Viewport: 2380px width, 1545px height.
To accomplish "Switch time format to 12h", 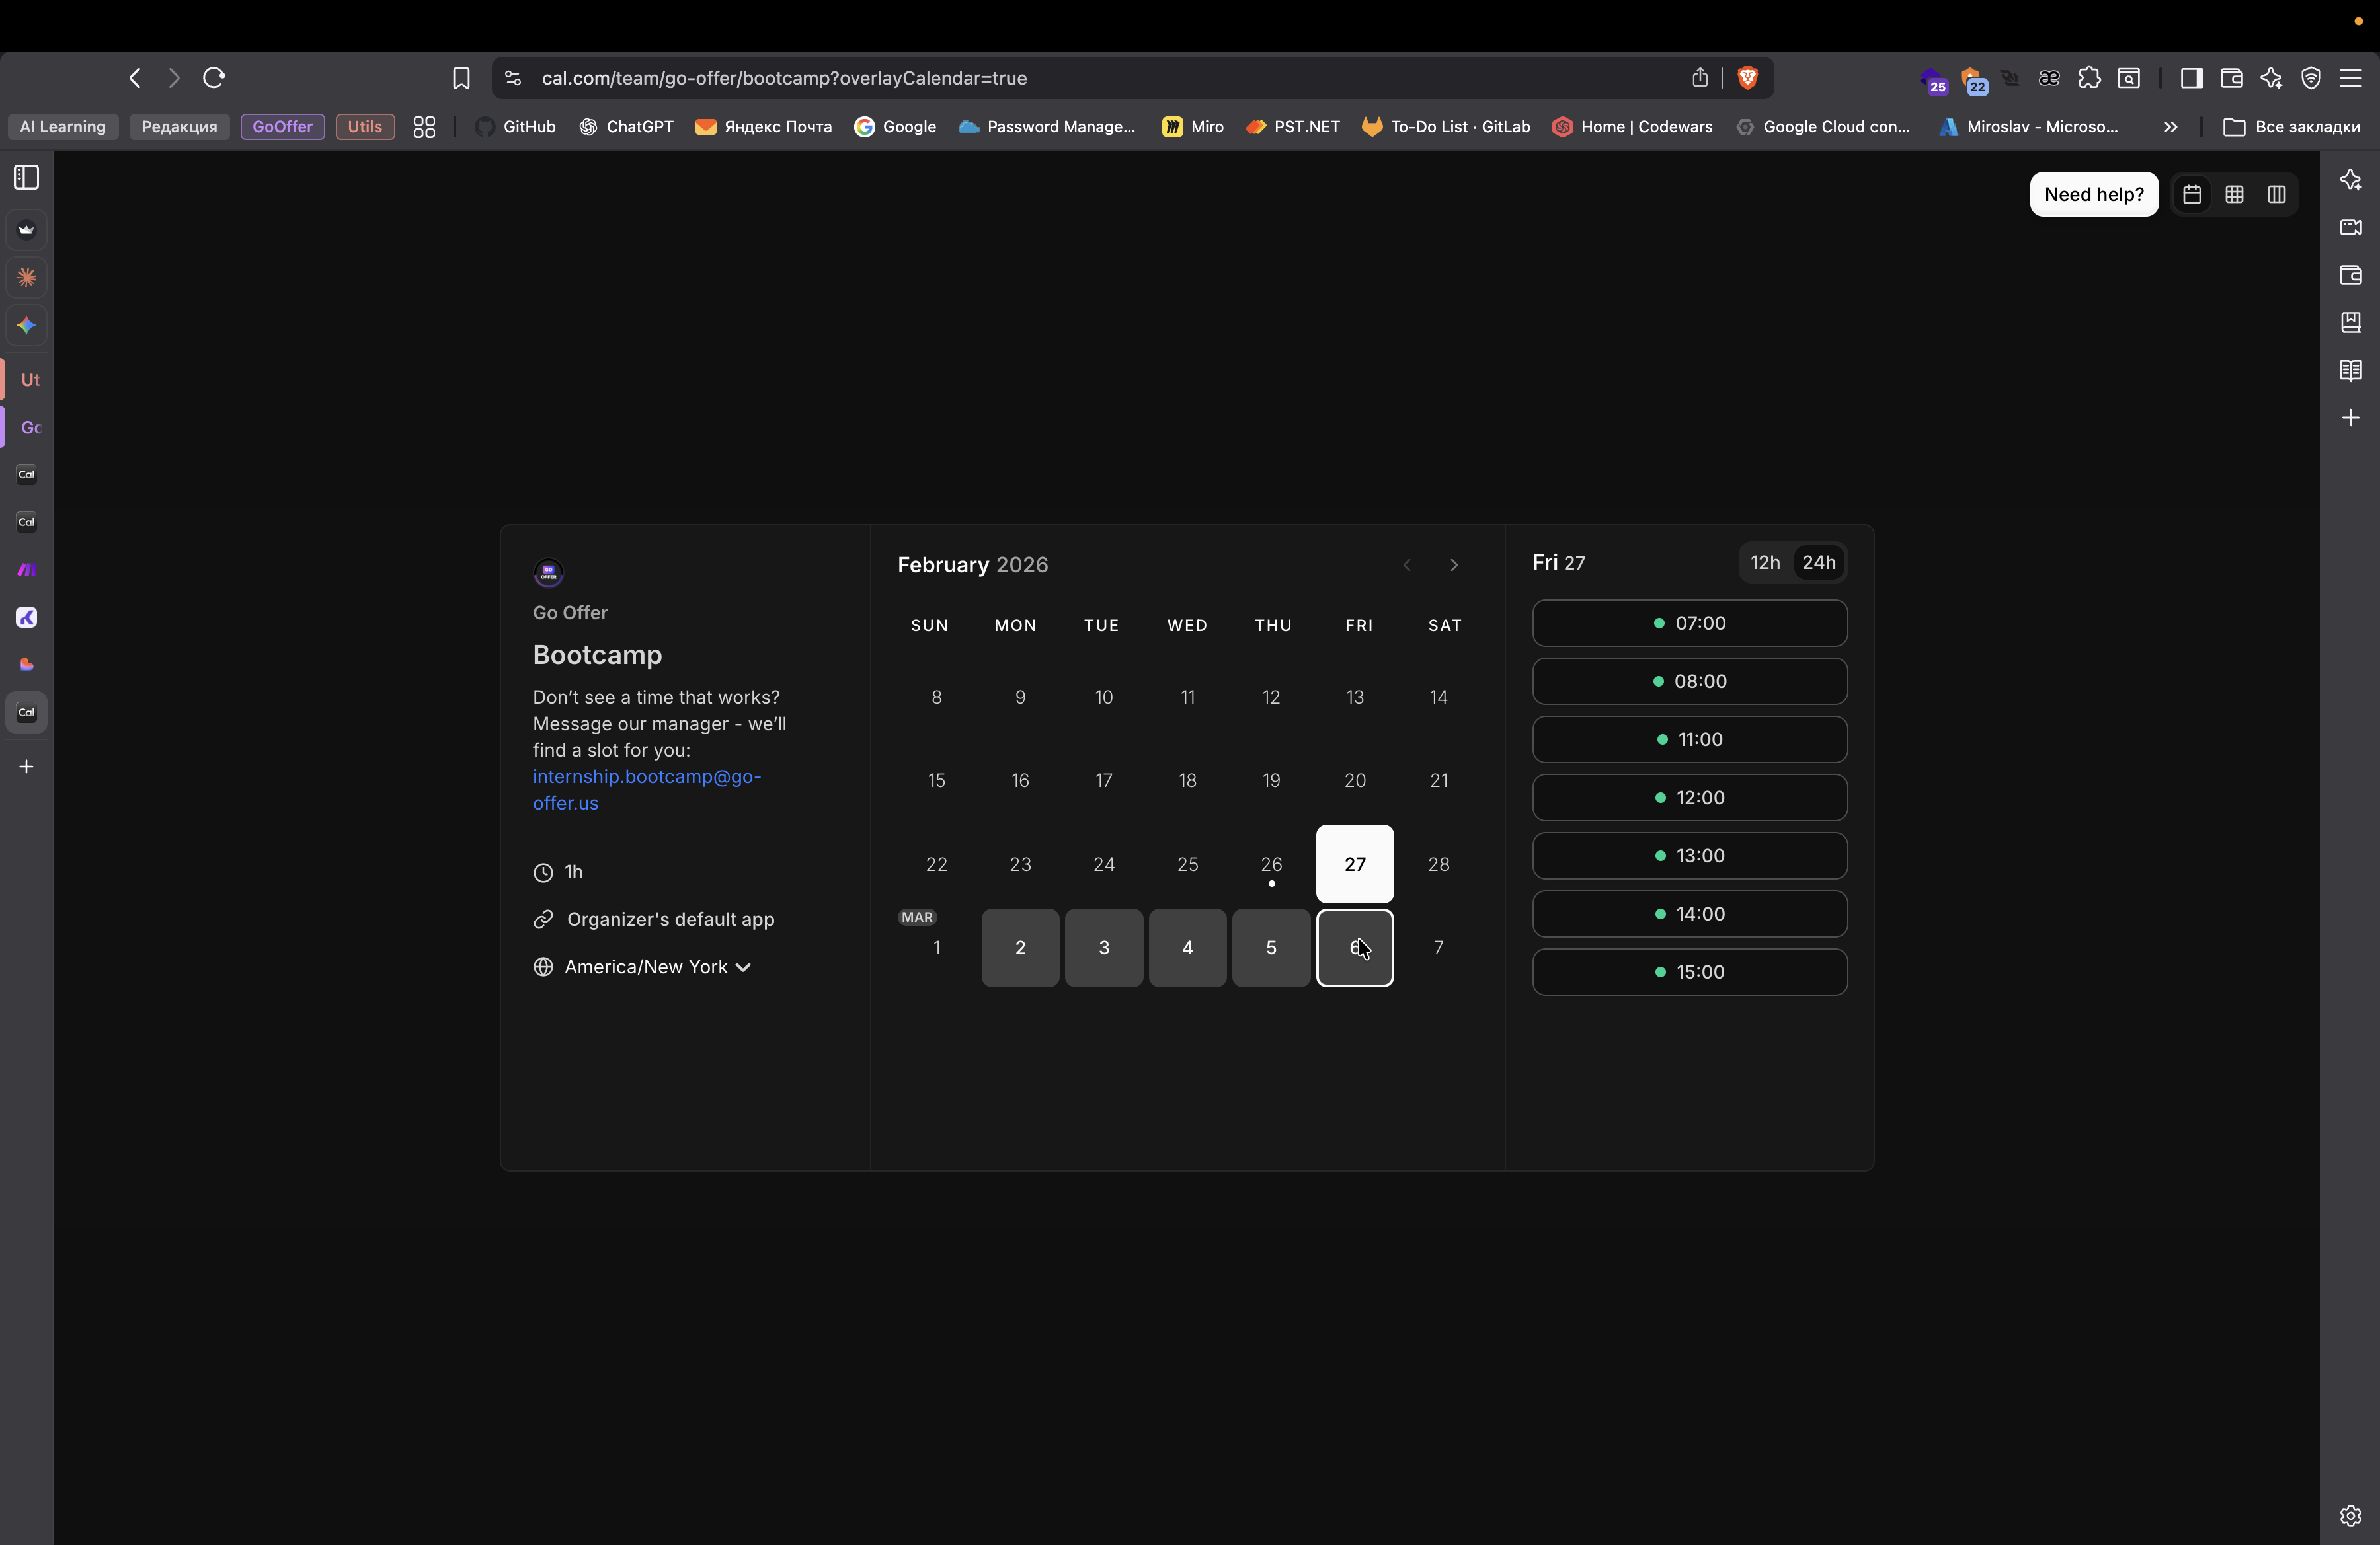I will [1765, 562].
